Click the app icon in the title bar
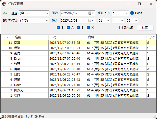 (4, 4)
